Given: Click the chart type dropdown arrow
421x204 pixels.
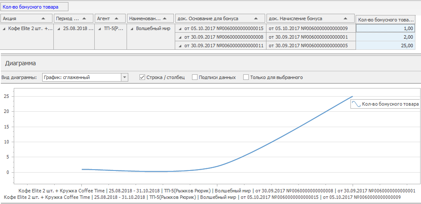Looking at the screenshot, I should pyautogui.click(x=125, y=77).
